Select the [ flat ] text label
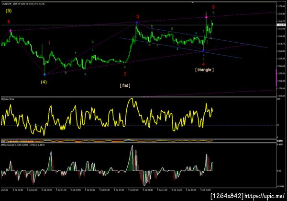Screen dimensions: 287x201 [x=125, y=85]
